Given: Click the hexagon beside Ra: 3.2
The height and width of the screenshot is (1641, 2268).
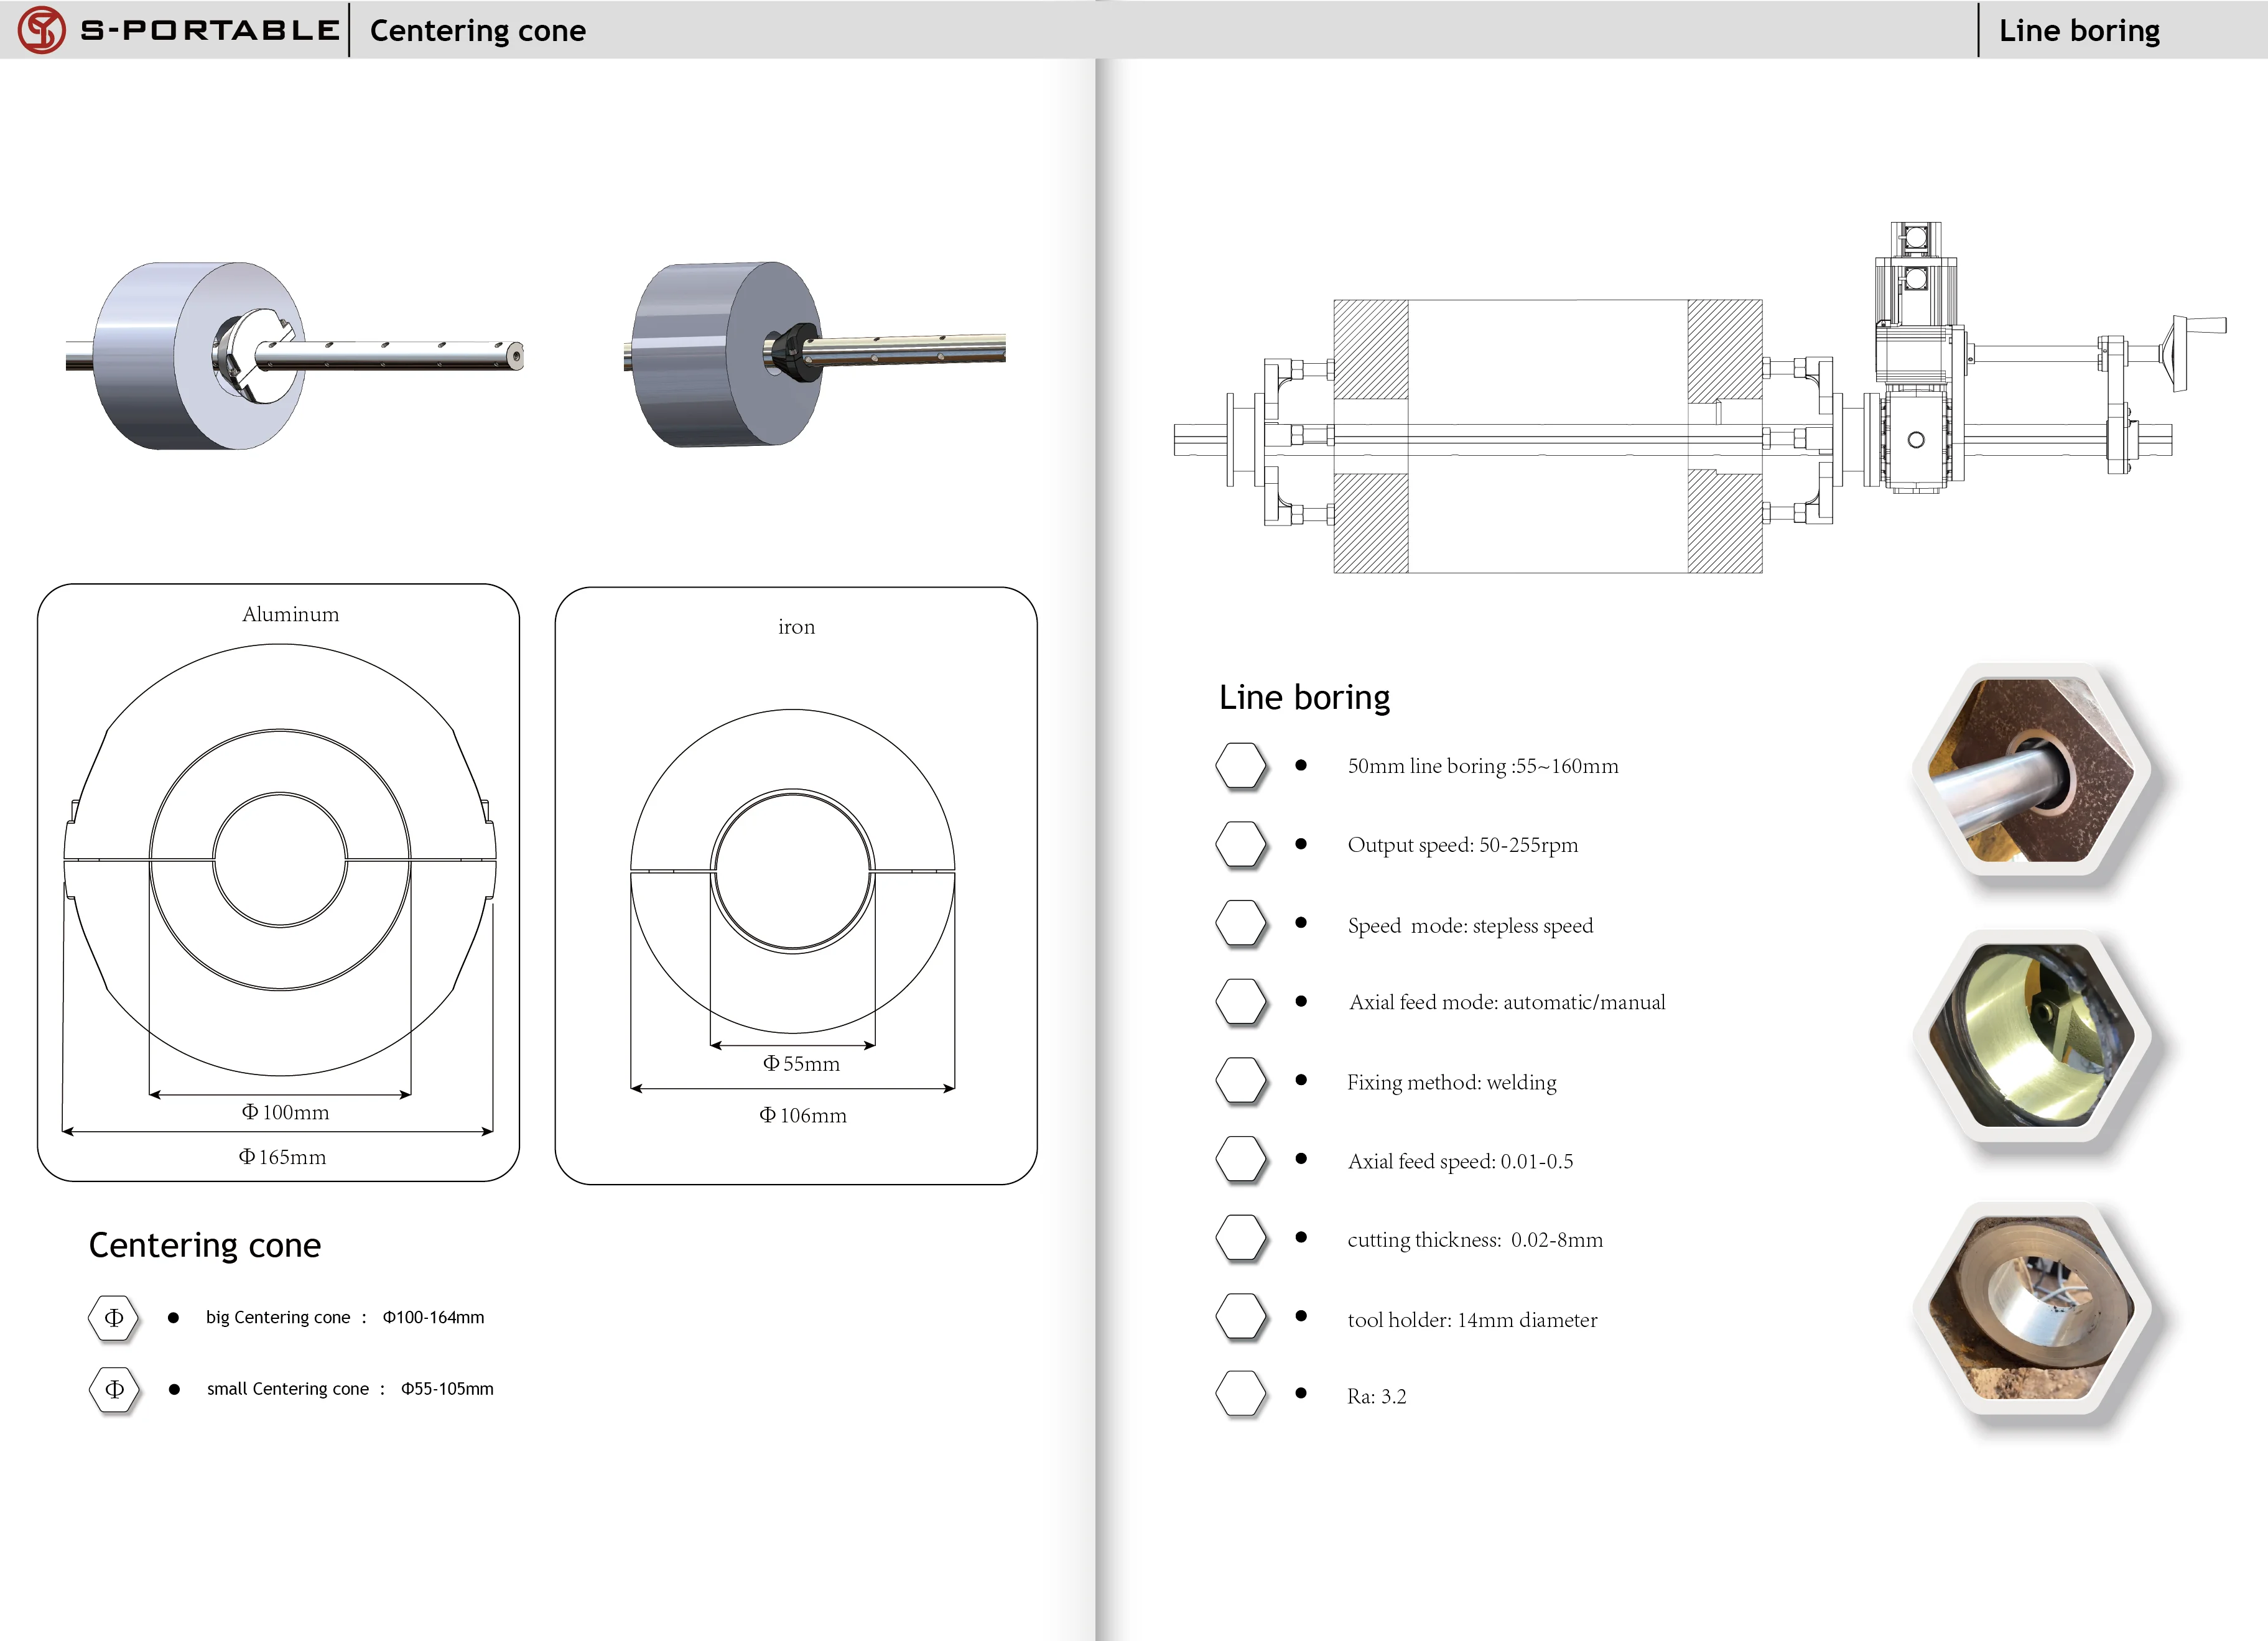Looking at the screenshot, I should coord(1241,1393).
